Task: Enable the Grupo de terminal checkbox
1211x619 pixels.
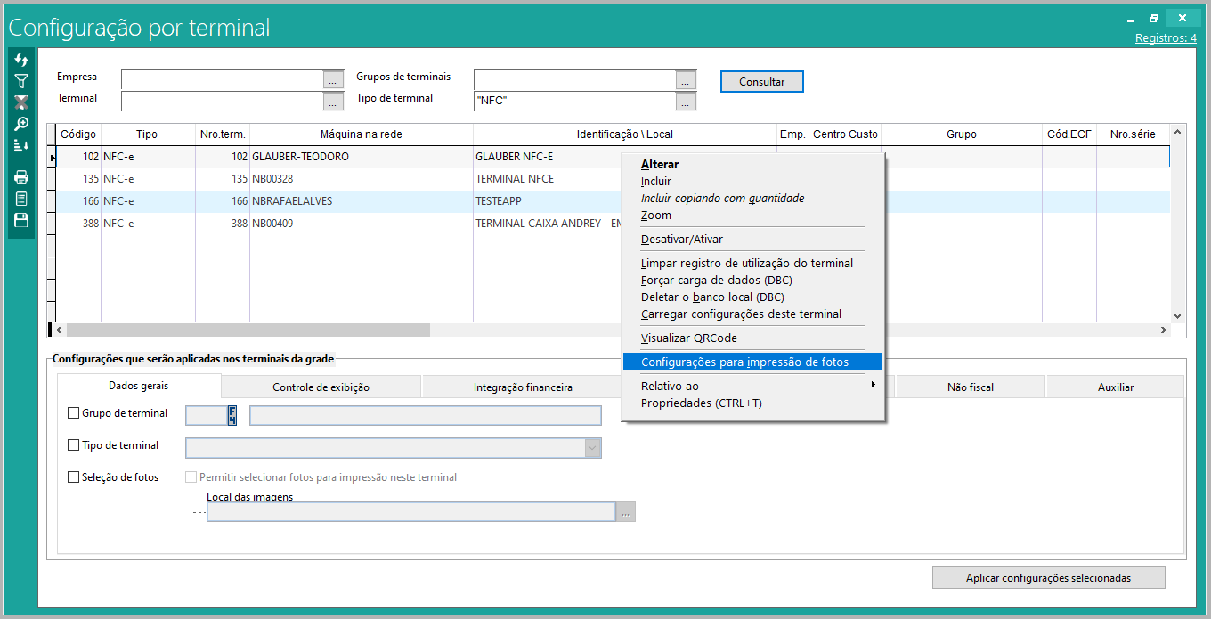Action: pos(74,413)
